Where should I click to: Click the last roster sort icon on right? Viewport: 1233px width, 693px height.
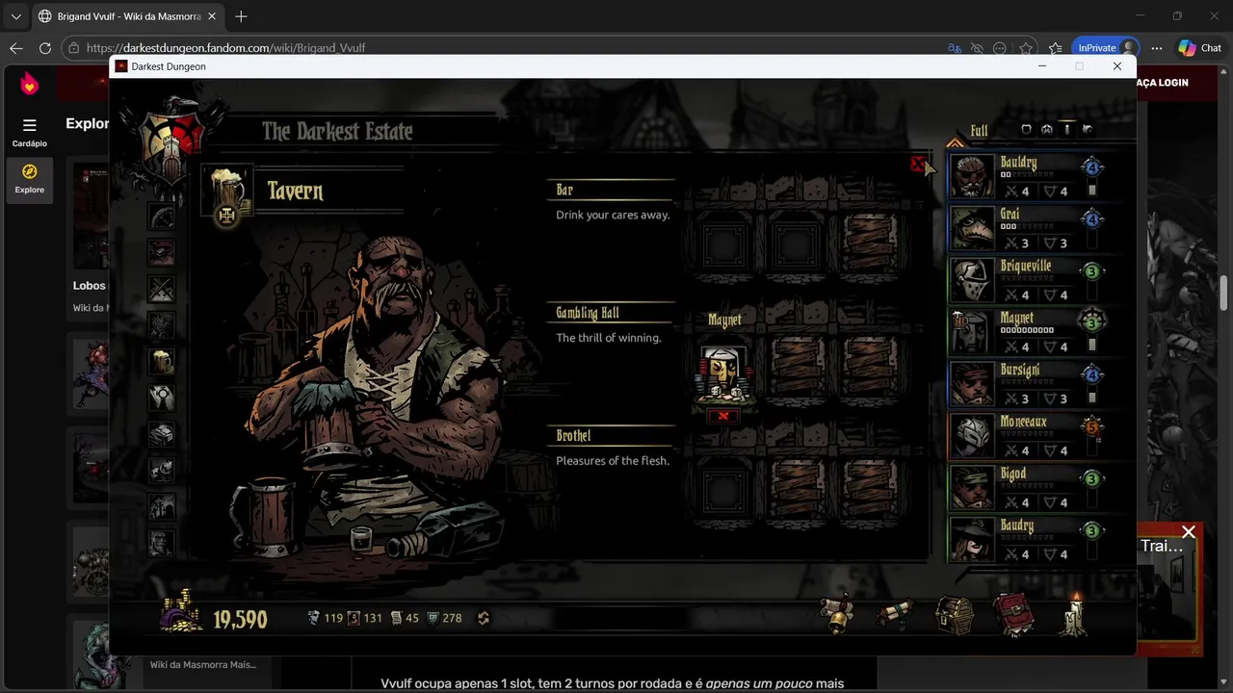[1088, 129]
